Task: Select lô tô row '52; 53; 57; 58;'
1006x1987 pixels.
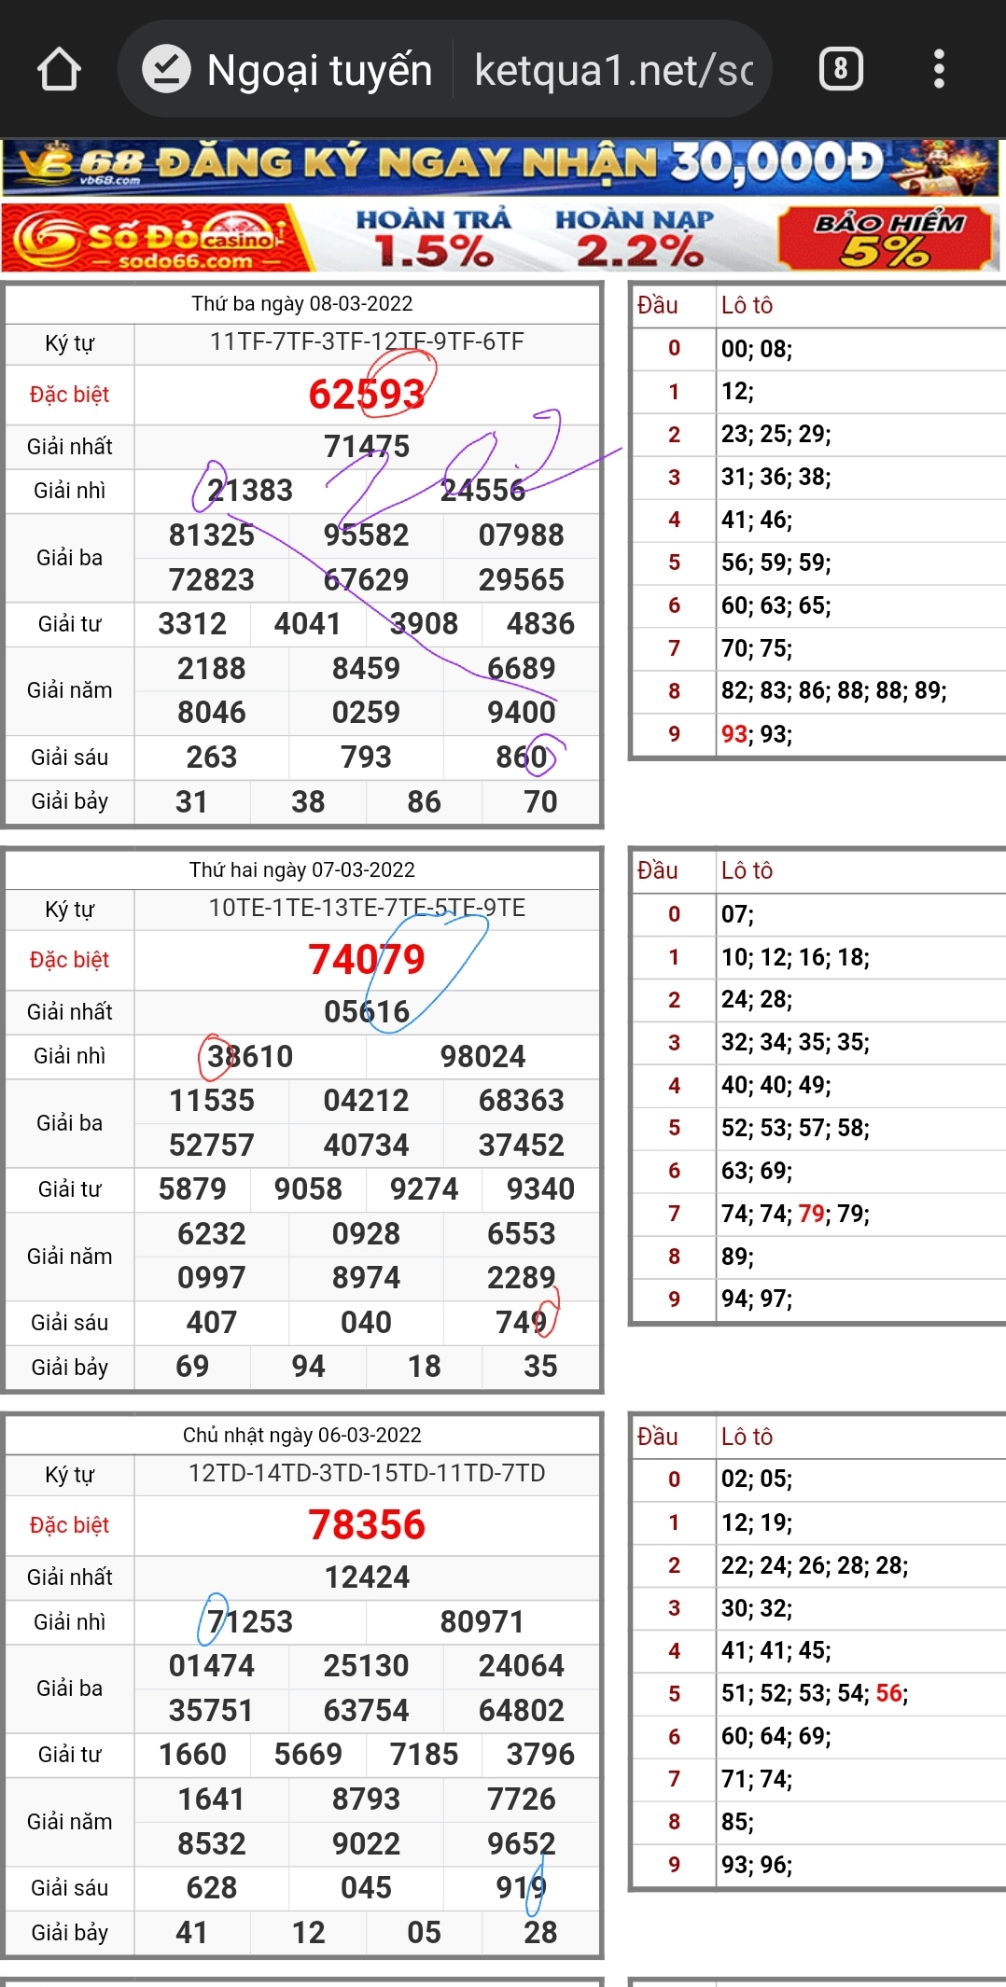Action: [795, 1128]
